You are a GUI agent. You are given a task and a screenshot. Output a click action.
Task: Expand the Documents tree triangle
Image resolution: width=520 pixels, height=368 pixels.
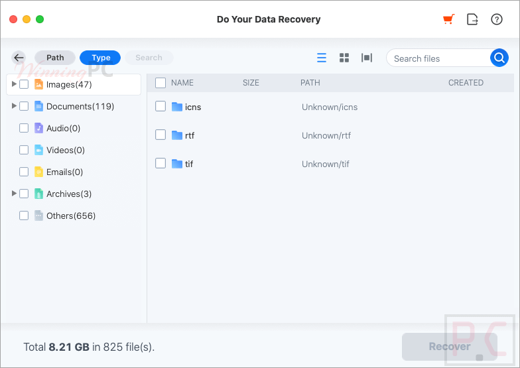[14, 106]
